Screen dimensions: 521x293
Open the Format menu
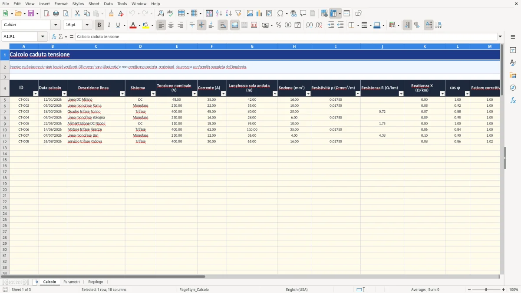coord(61,3)
